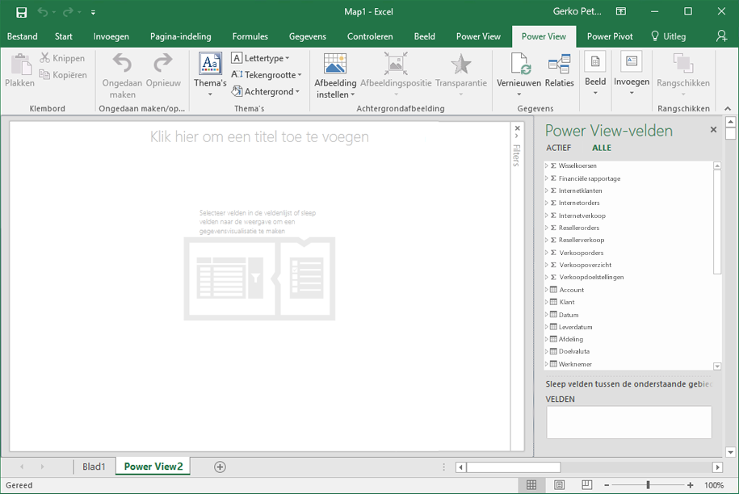Viewport: 739px width, 494px height.
Task: Expand the Verkoopdoelstellingen table
Action: (x=547, y=278)
